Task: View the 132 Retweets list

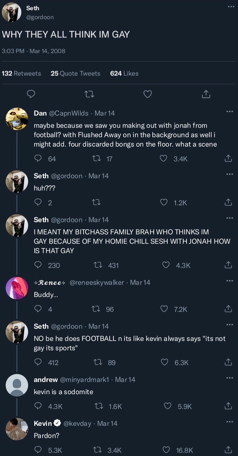Action: pos(21,73)
